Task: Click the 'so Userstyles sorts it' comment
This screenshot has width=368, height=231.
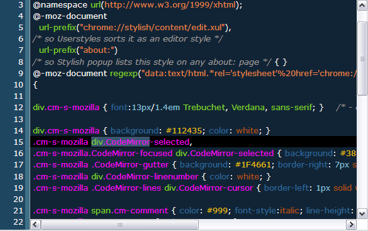Action: [128, 39]
